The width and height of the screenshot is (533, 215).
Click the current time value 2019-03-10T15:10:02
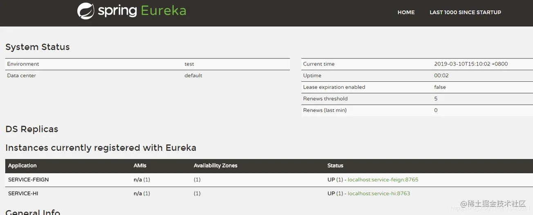tap(471, 64)
